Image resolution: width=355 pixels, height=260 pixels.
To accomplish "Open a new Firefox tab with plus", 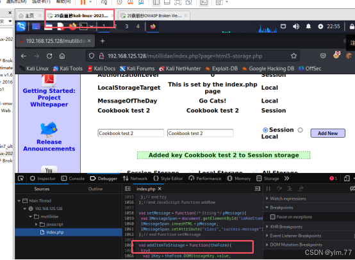I will pyautogui.click(x=103, y=41).
